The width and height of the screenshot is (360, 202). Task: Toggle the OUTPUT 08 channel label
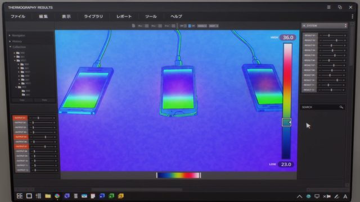21,151
